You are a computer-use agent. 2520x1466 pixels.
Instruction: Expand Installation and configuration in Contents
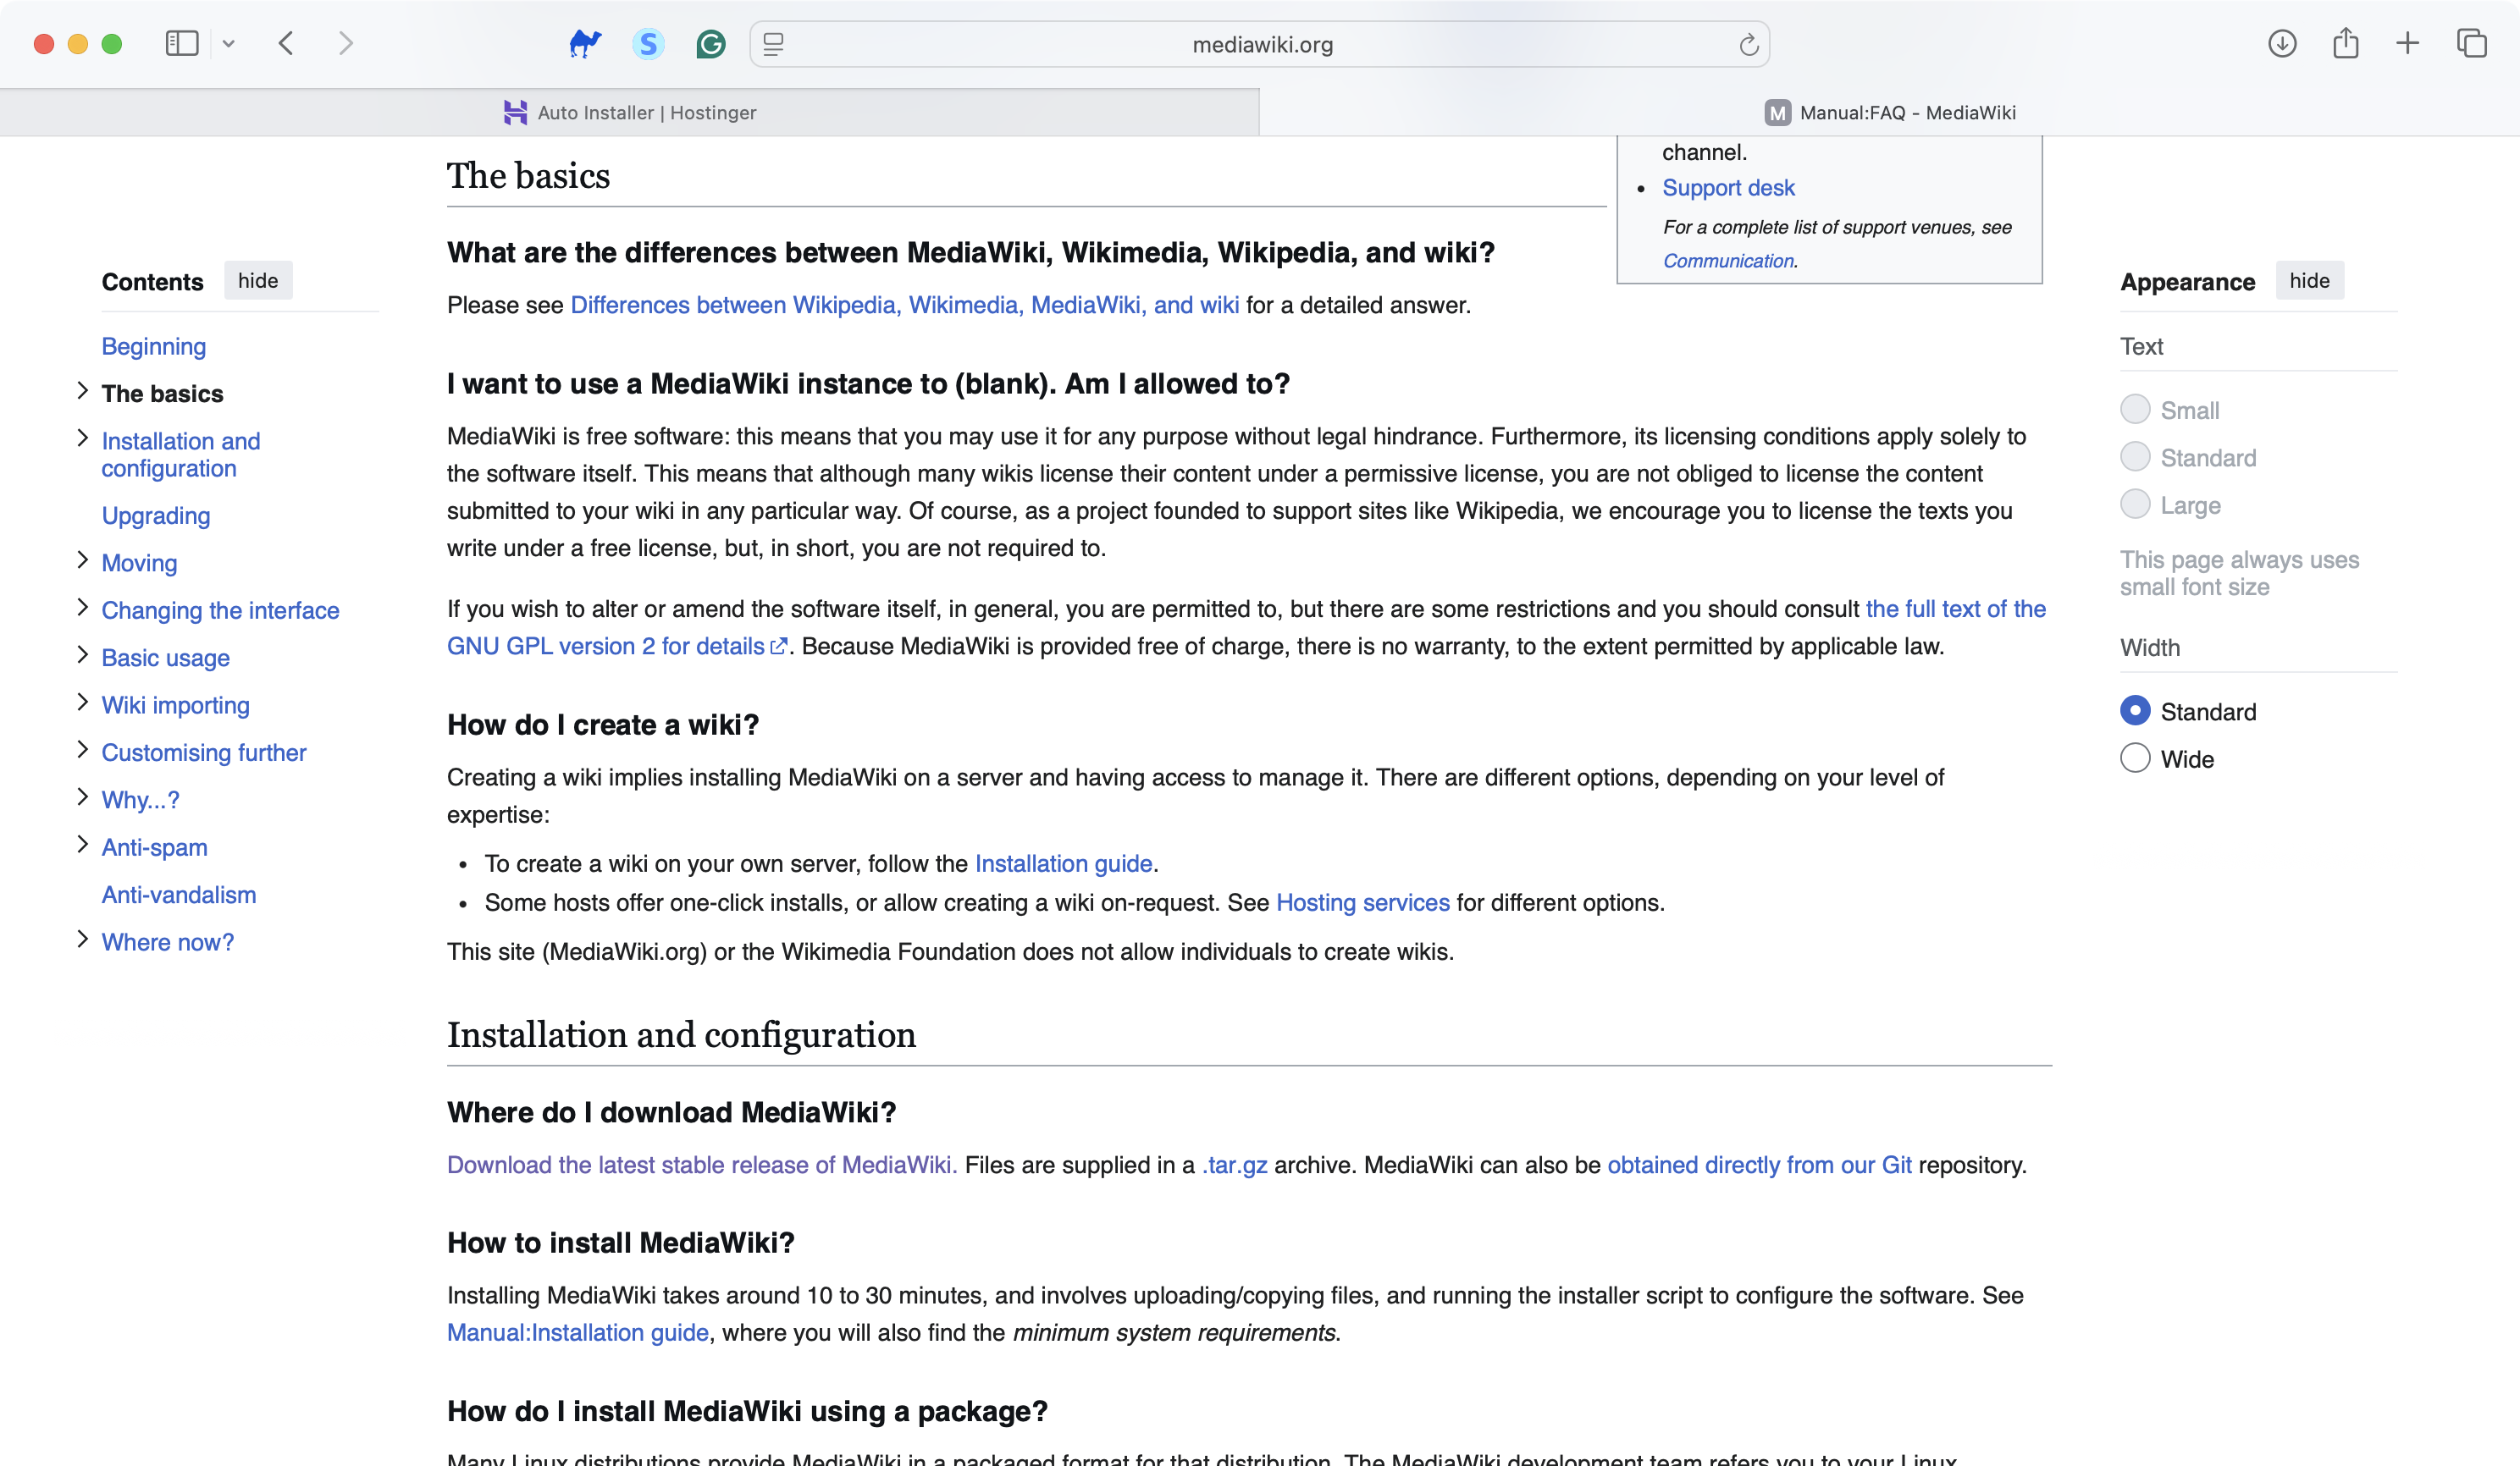(84, 438)
